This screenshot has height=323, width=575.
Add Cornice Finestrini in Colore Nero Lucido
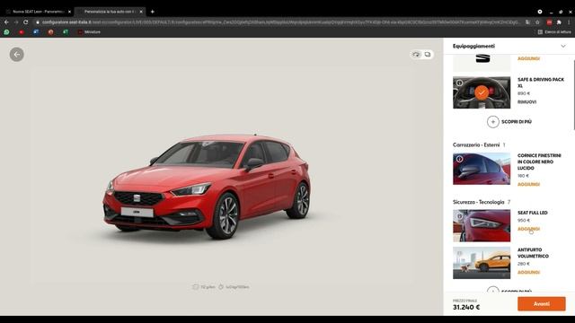(x=528, y=184)
